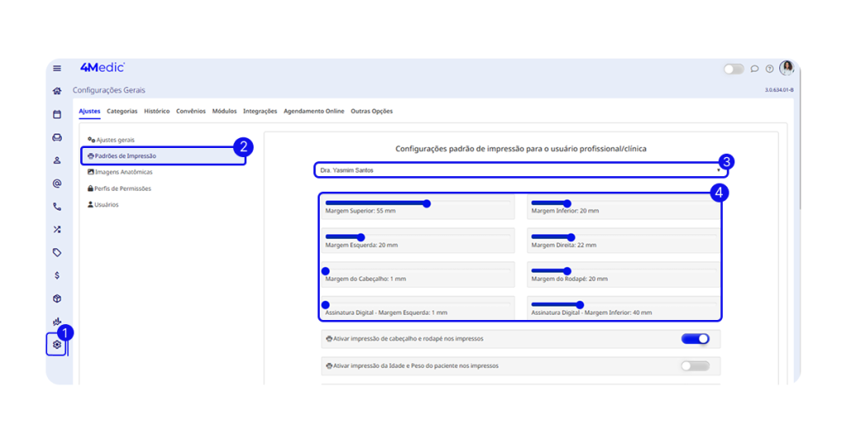The height and width of the screenshot is (444, 846).
Task: Open the user profile avatar
Action: (787, 68)
